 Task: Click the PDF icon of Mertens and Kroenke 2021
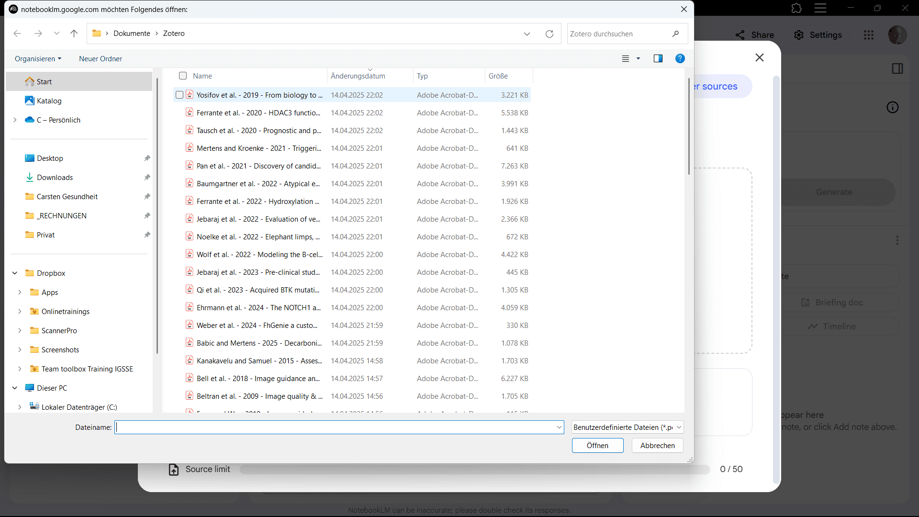coord(190,148)
